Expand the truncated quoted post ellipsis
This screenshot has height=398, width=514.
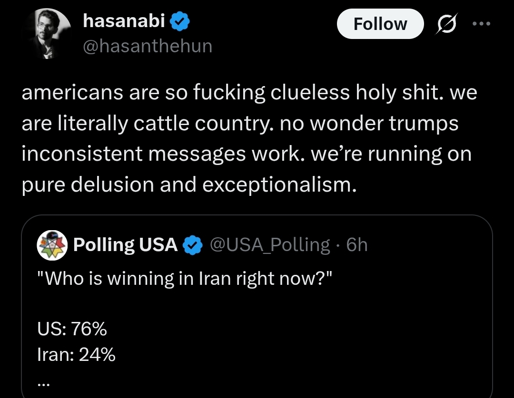pos(44,380)
